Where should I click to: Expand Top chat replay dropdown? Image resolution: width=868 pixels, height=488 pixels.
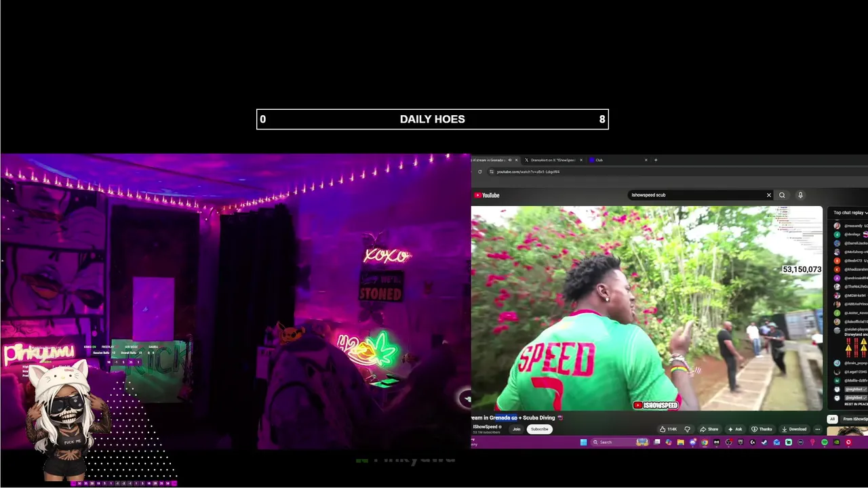coord(850,213)
